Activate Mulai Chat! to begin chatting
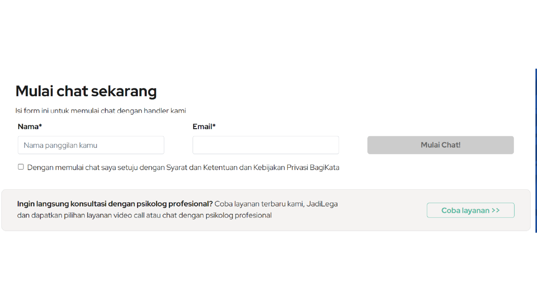The width and height of the screenshot is (537, 302). pyautogui.click(x=440, y=145)
